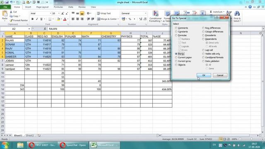265x149 pixels.
Task: Expand the number format General dropdown
Action: 145,13
